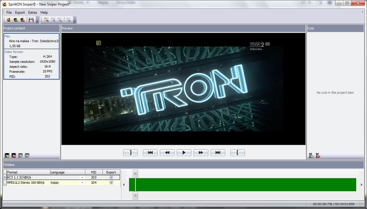Delete the cut using the red minus icon
This screenshot has height=209, width=367.
[x=318, y=156]
